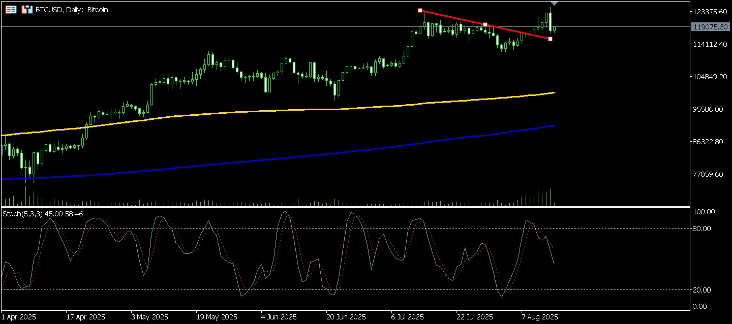This screenshot has width=732, height=324.
Task: Select the trendline's leftmost anchor point
Action: [x=420, y=10]
